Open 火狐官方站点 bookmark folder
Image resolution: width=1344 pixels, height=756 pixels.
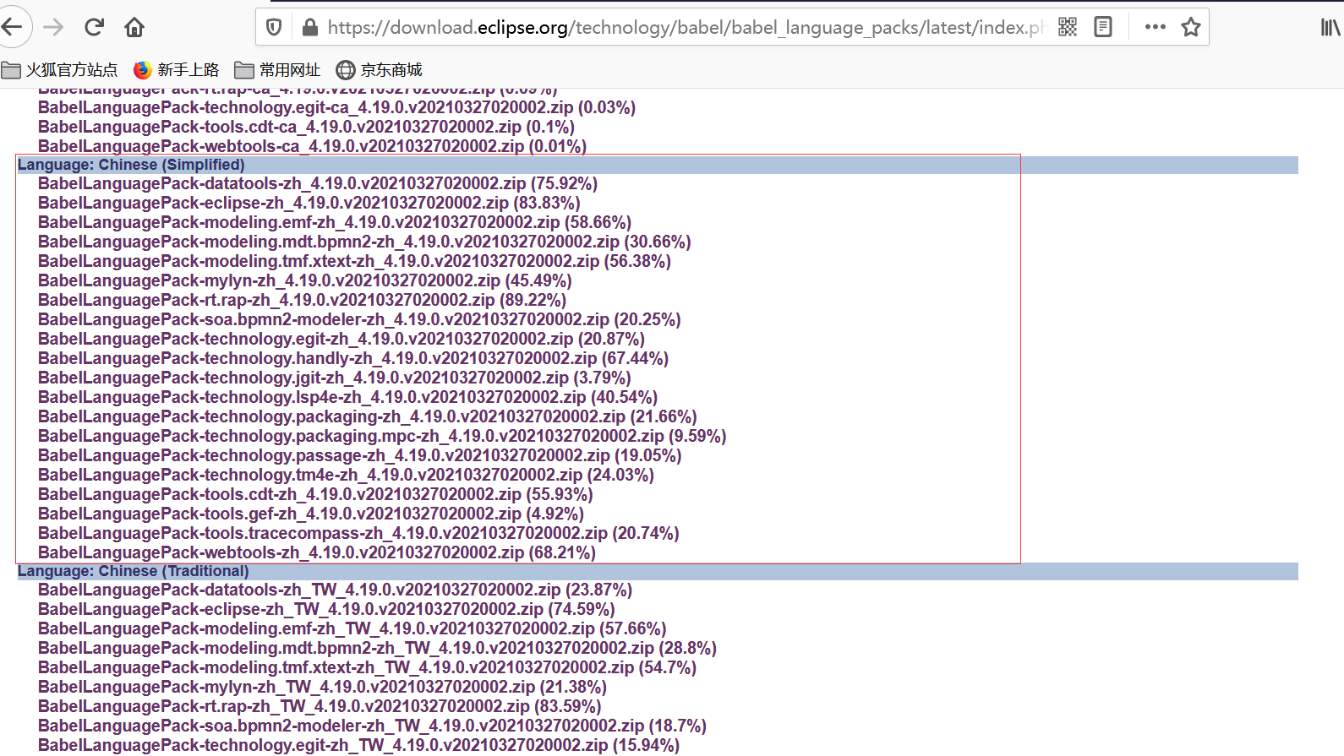click(59, 70)
